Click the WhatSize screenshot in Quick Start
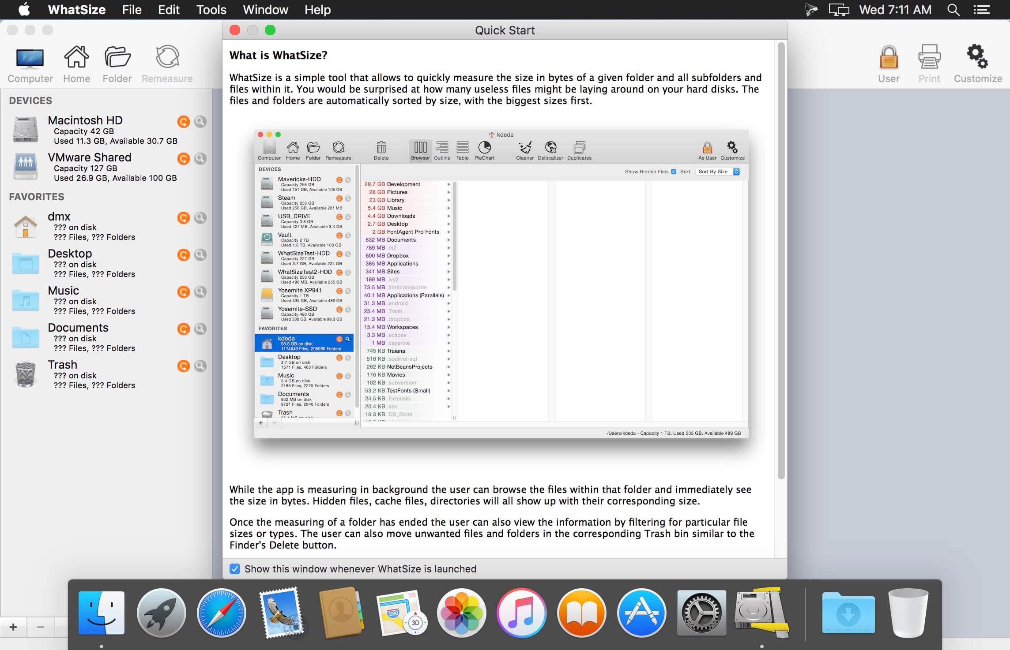The width and height of the screenshot is (1010, 650). click(501, 284)
